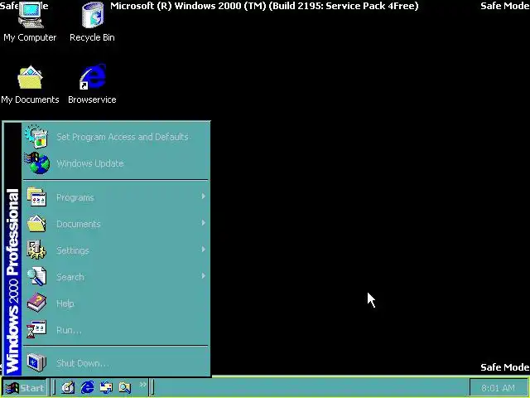Viewport: 530px width, 398px height.
Task: Open the Documents menu entry
Action: [x=116, y=224]
